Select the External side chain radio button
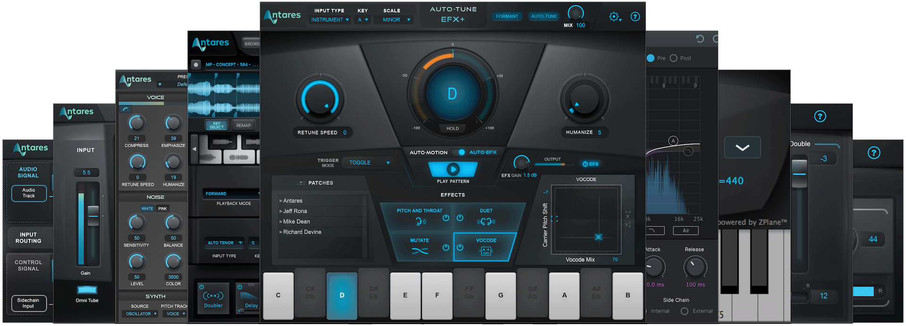 pos(684,311)
